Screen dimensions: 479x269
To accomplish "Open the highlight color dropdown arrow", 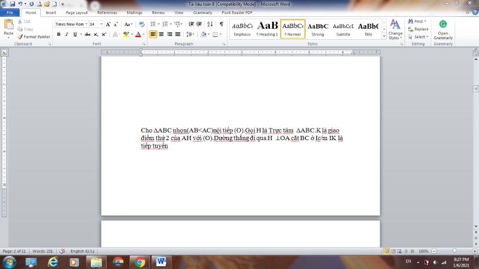I will pyautogui.click(x=132, y=35).
